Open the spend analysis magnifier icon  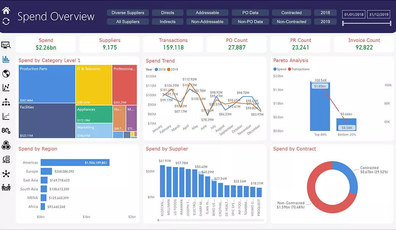coord(6,45)
